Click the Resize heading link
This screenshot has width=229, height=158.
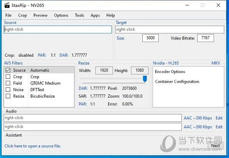click(x=84, y=63)
